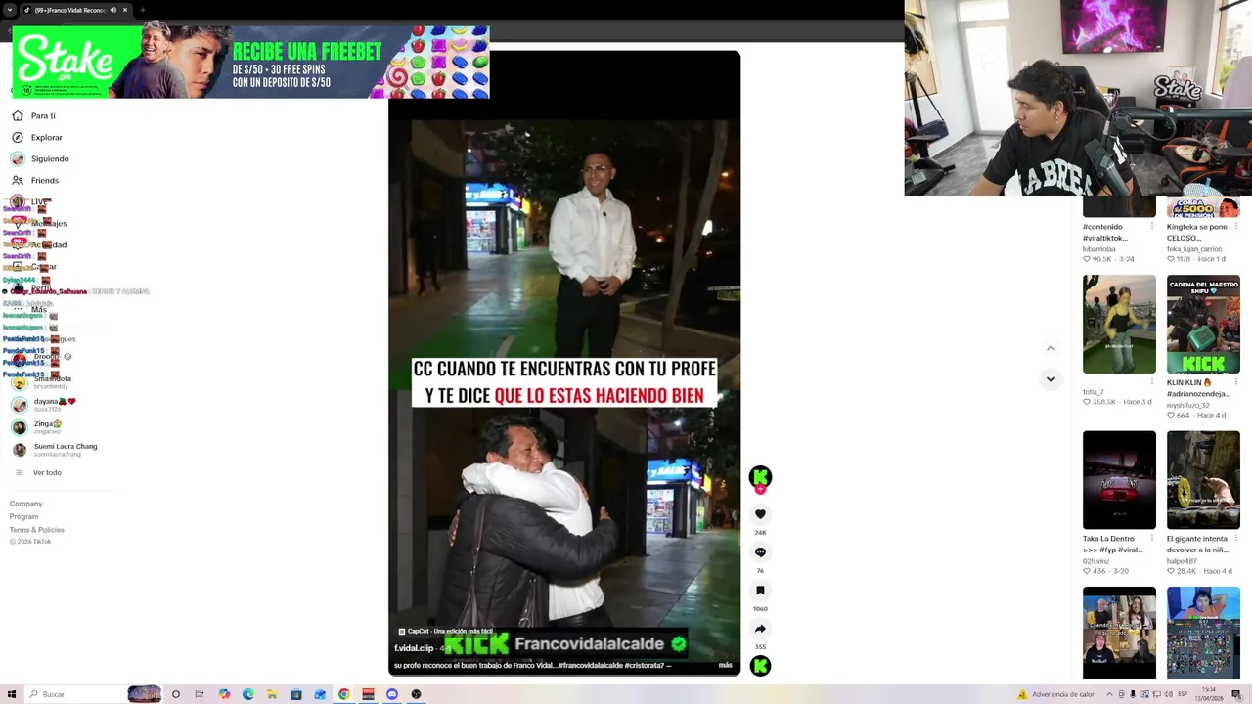Open options menu for totia_7 video

point(1152,383)
